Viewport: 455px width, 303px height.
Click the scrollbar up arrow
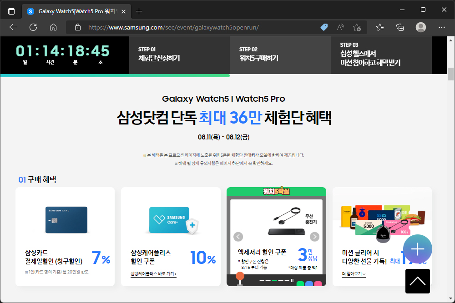[x=450, y=40]
